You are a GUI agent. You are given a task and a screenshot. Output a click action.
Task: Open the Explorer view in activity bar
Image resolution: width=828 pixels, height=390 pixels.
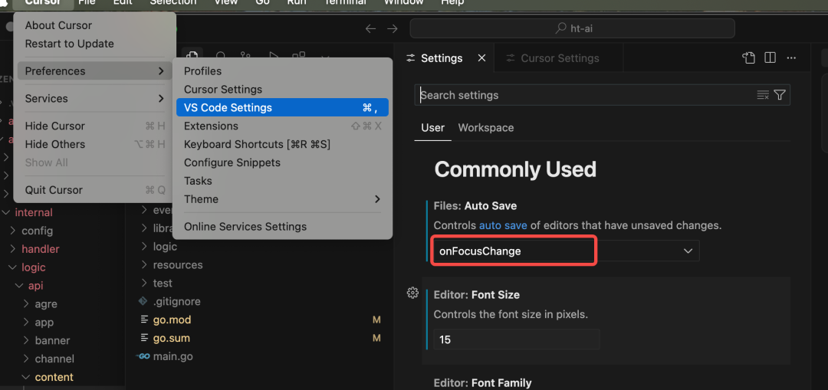(x=192, y=56)
